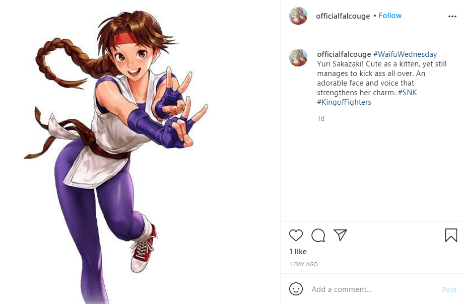Open the three-dot more options menu

pos(452,16)
